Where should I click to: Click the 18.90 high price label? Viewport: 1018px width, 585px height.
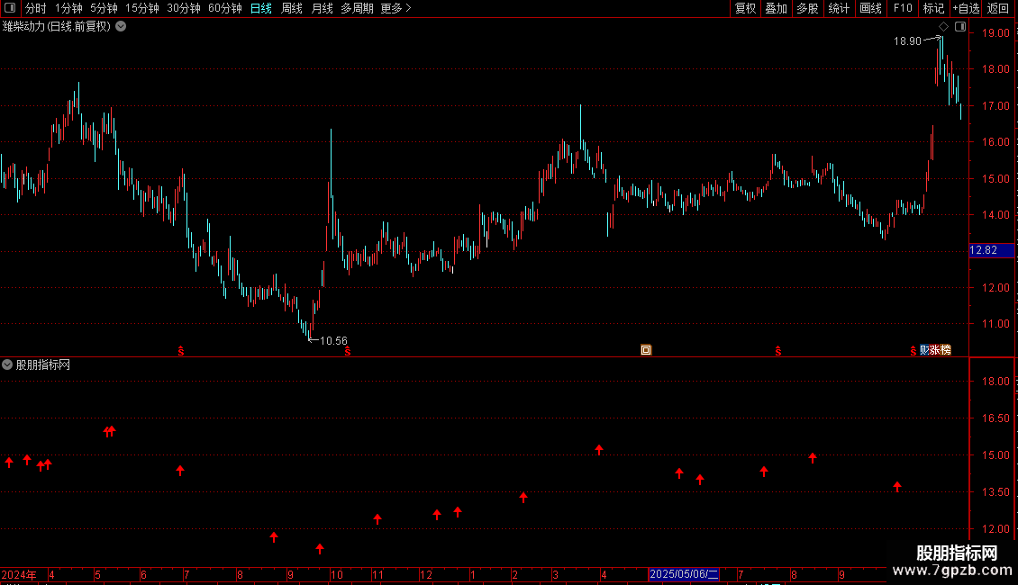(907, 41)
